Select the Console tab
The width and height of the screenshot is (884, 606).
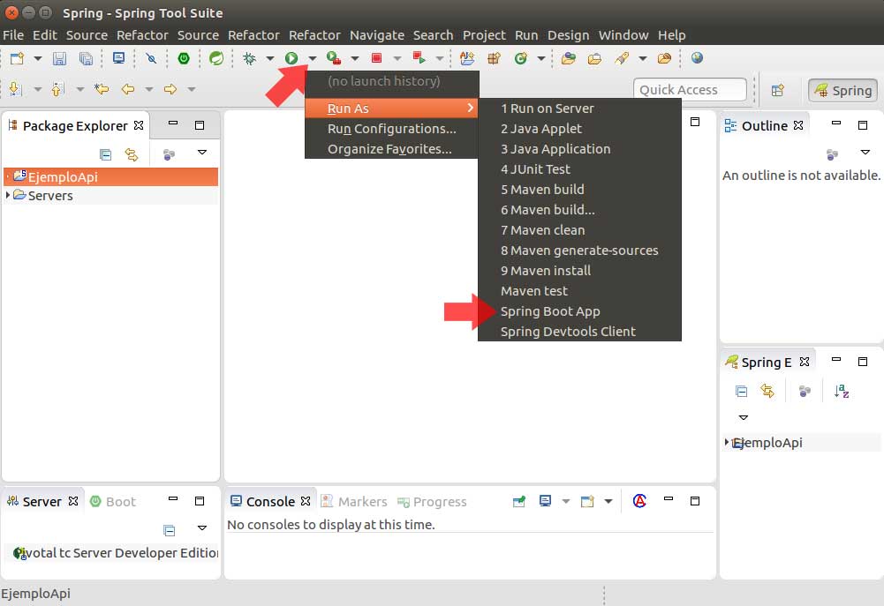270,501
